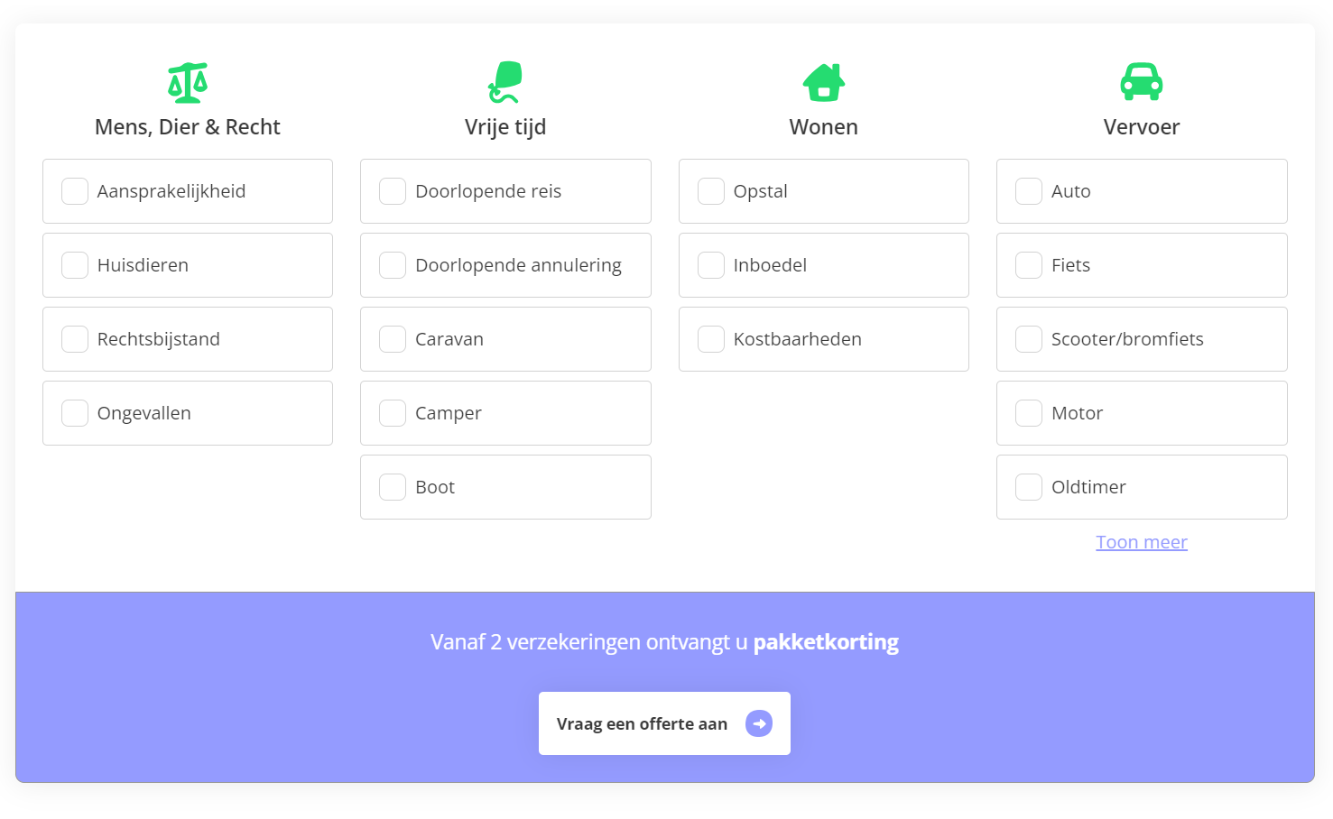Check the Auto insurance box
Viewport: 1333px width, 819px height.
1029,191
